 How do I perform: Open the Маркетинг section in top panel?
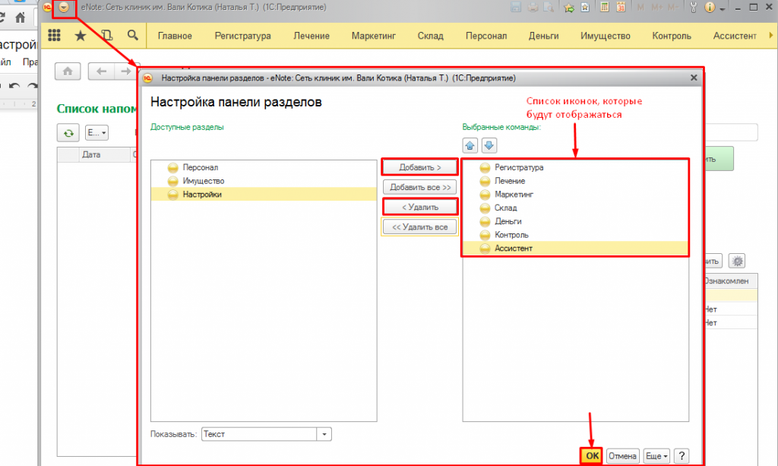374,36
